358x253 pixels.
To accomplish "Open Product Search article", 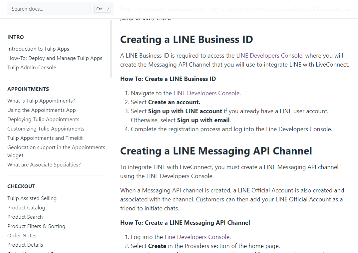I will 25,217.
